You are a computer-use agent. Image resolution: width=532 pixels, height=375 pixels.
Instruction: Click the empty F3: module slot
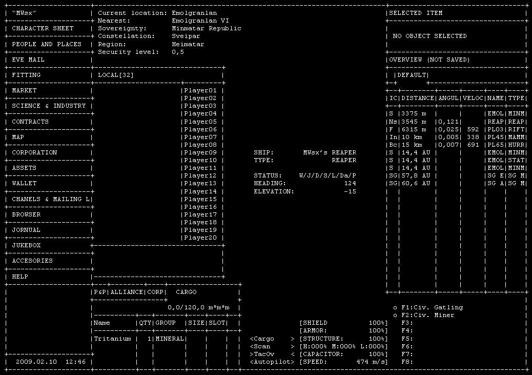[x=407, y=323]
